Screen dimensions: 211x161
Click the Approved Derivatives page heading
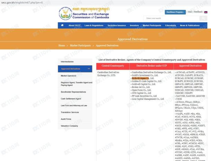point(132,39)
